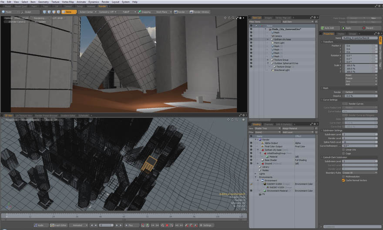Click the Model mode sphere icon
Image resolution: width=383 pixels, height=230 pixels.
pos(3,12)
